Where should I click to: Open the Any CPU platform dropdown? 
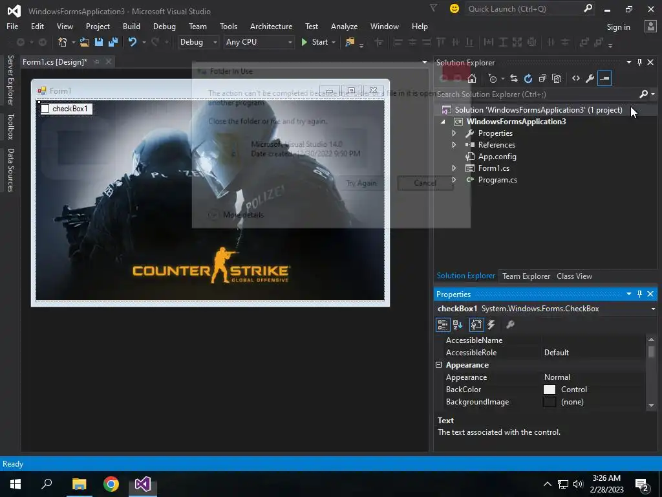[x=290, y=42]
